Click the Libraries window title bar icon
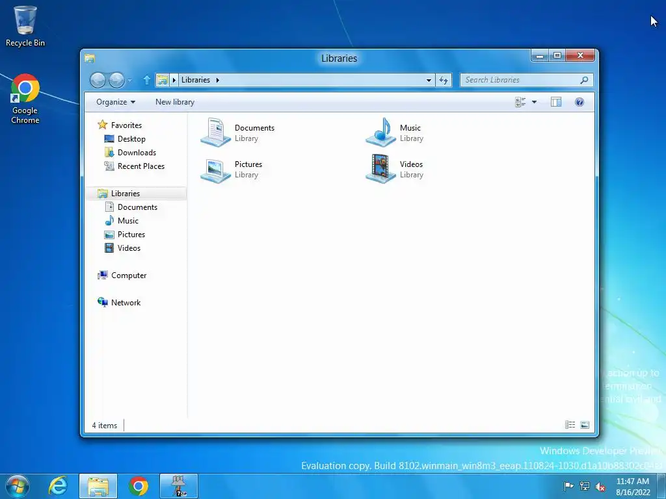Image resolution: width=666 pixels, height=499 pixels. (x=90, y=58)
